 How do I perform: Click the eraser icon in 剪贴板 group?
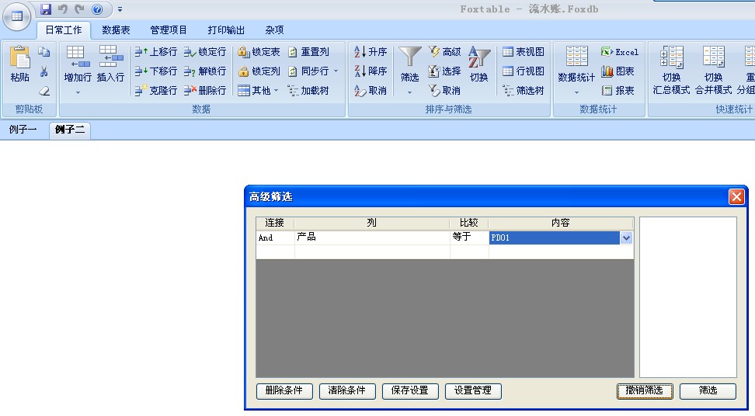pos(43,90)
